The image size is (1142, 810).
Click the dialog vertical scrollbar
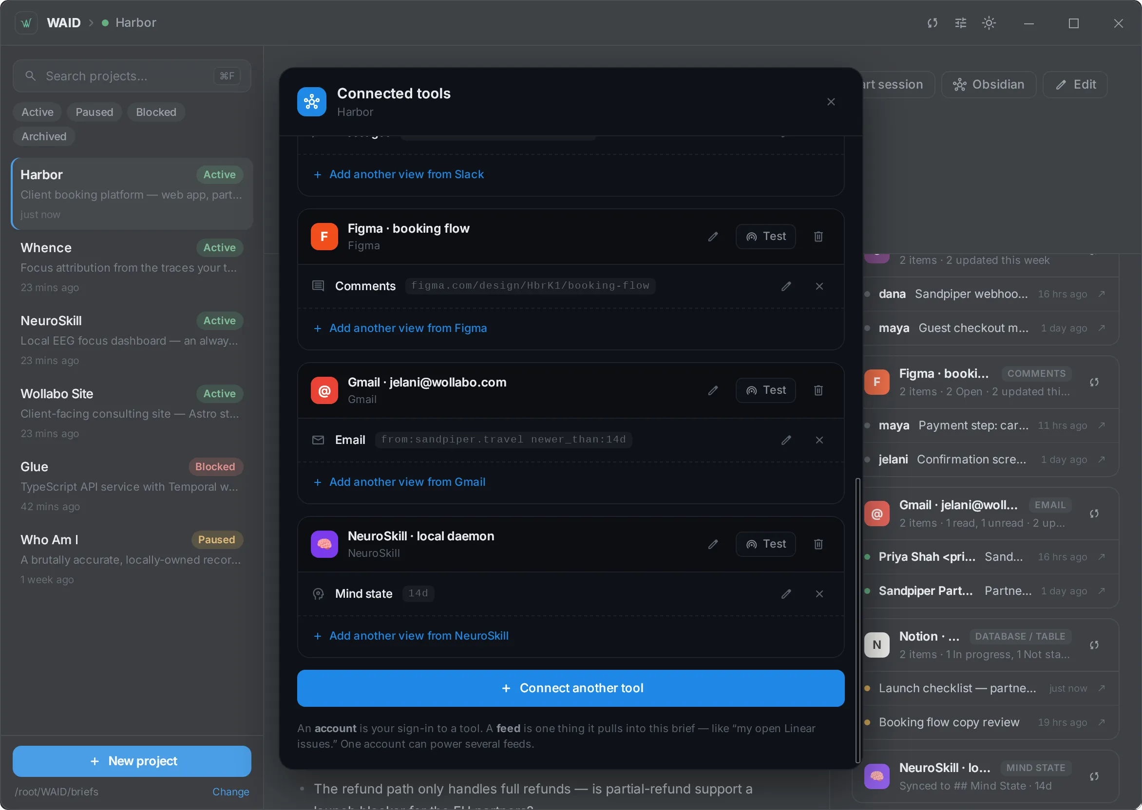click(857, 621)
